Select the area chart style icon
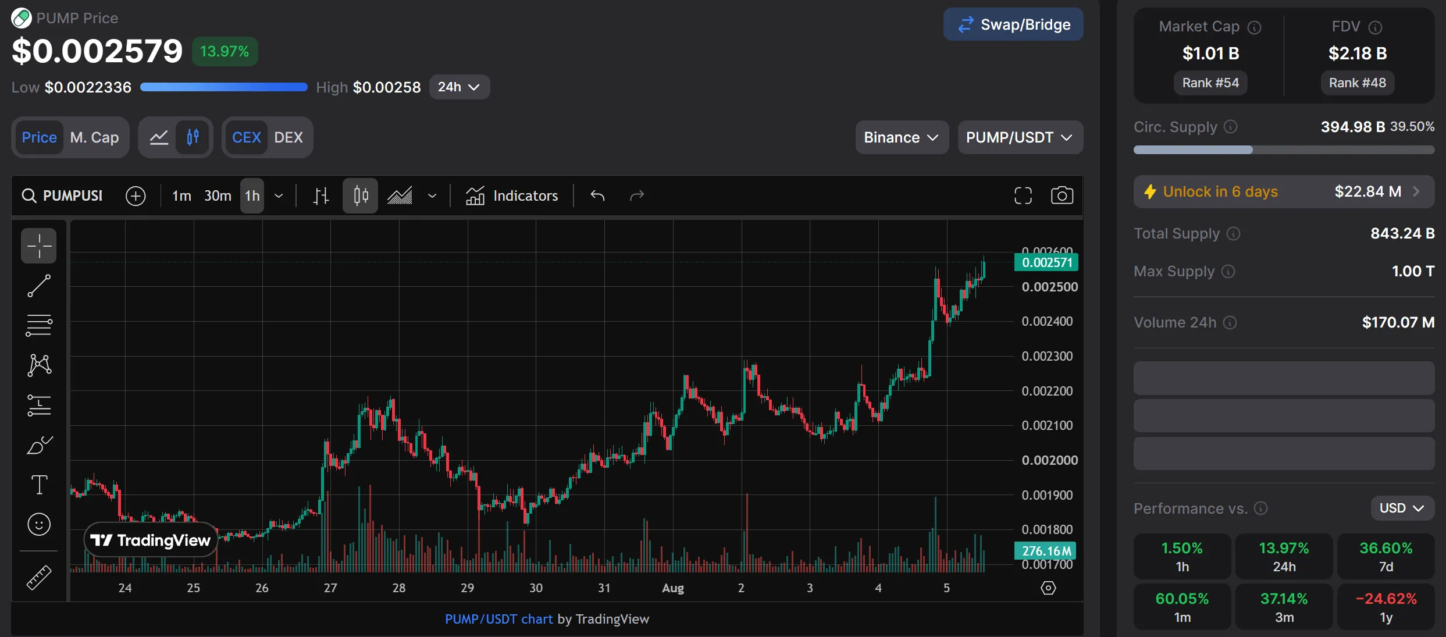 (x=400, y=196)
